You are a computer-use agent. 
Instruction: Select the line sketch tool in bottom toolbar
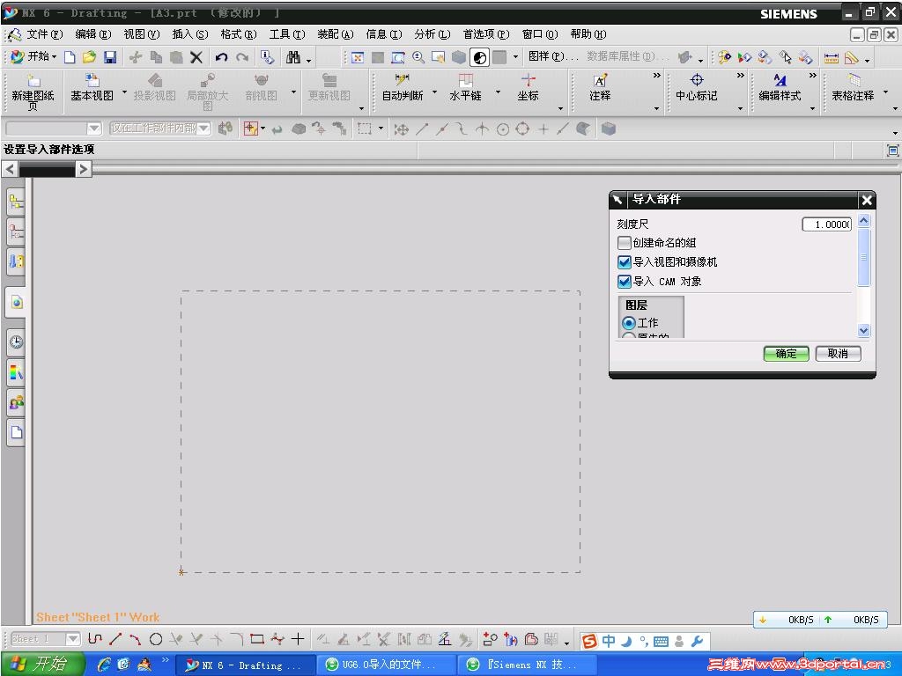[x=115, y=639]
